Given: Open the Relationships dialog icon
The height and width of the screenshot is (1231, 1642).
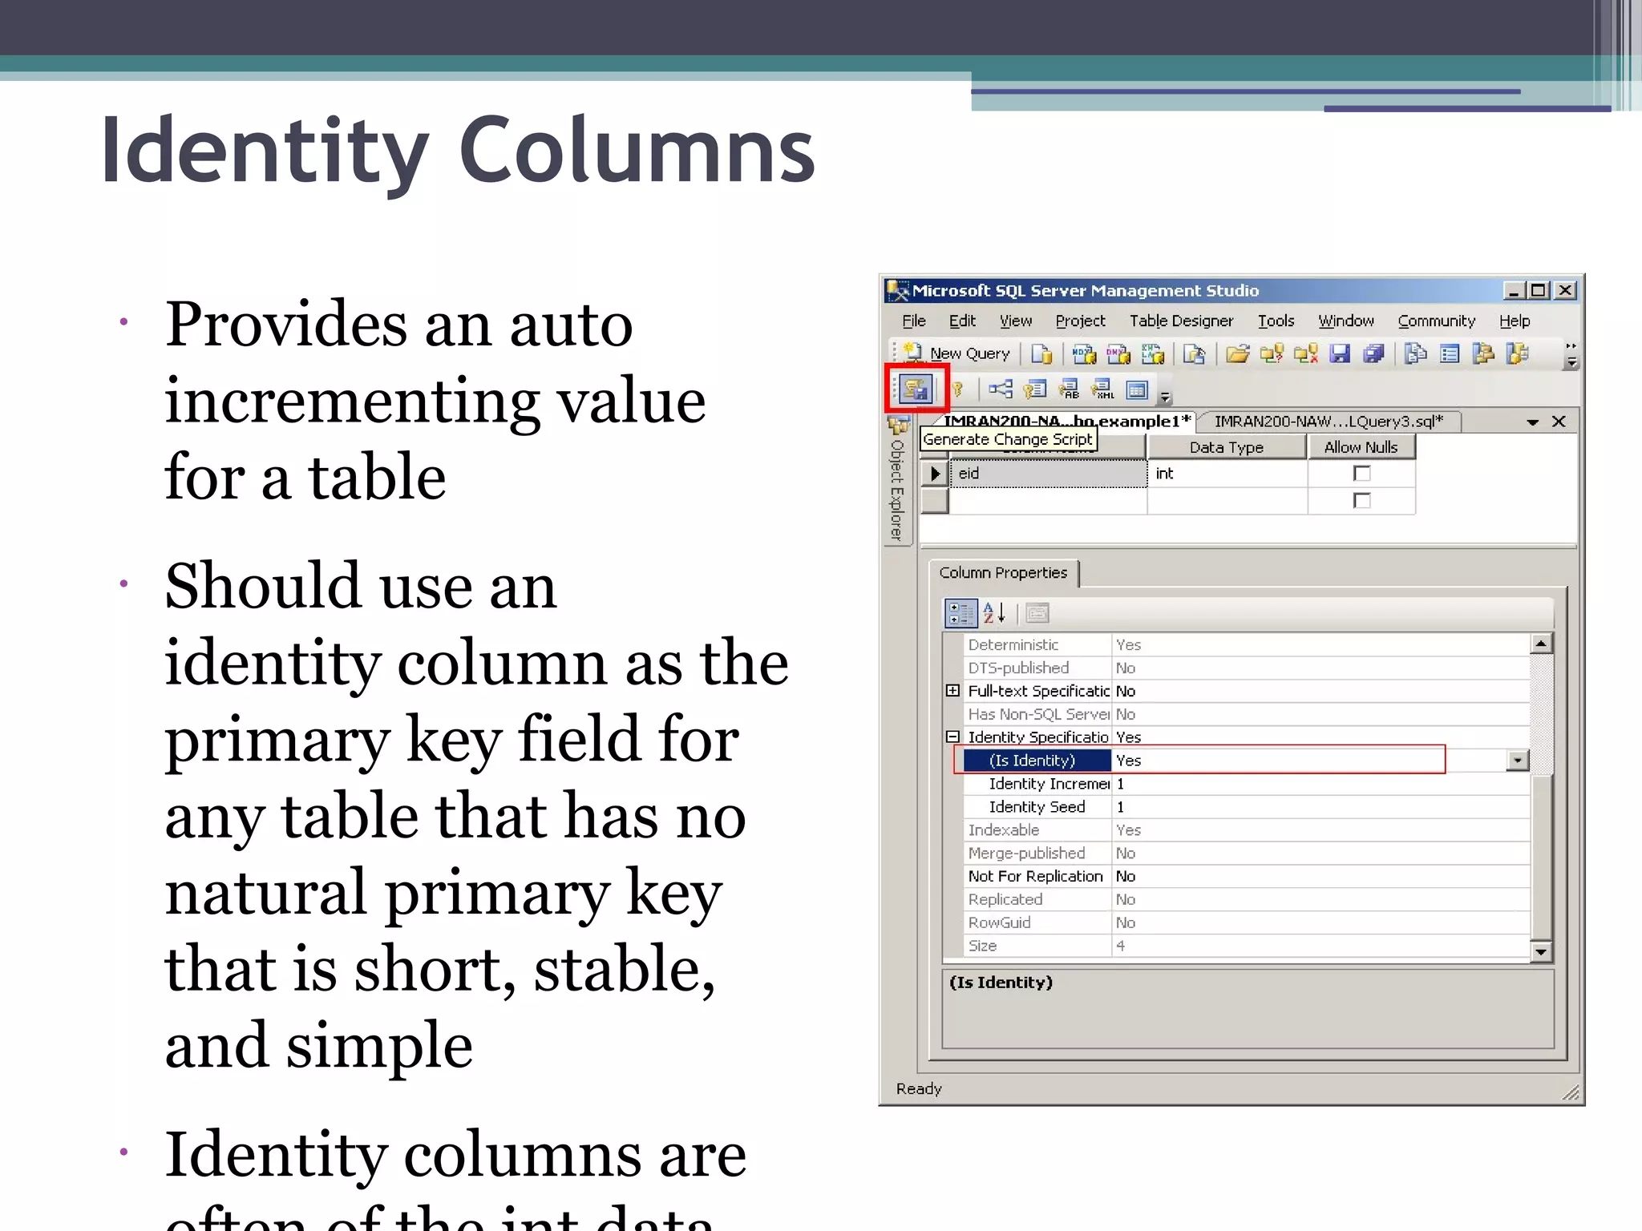Looking at the screenshot, I should [x=1001, y=390].
